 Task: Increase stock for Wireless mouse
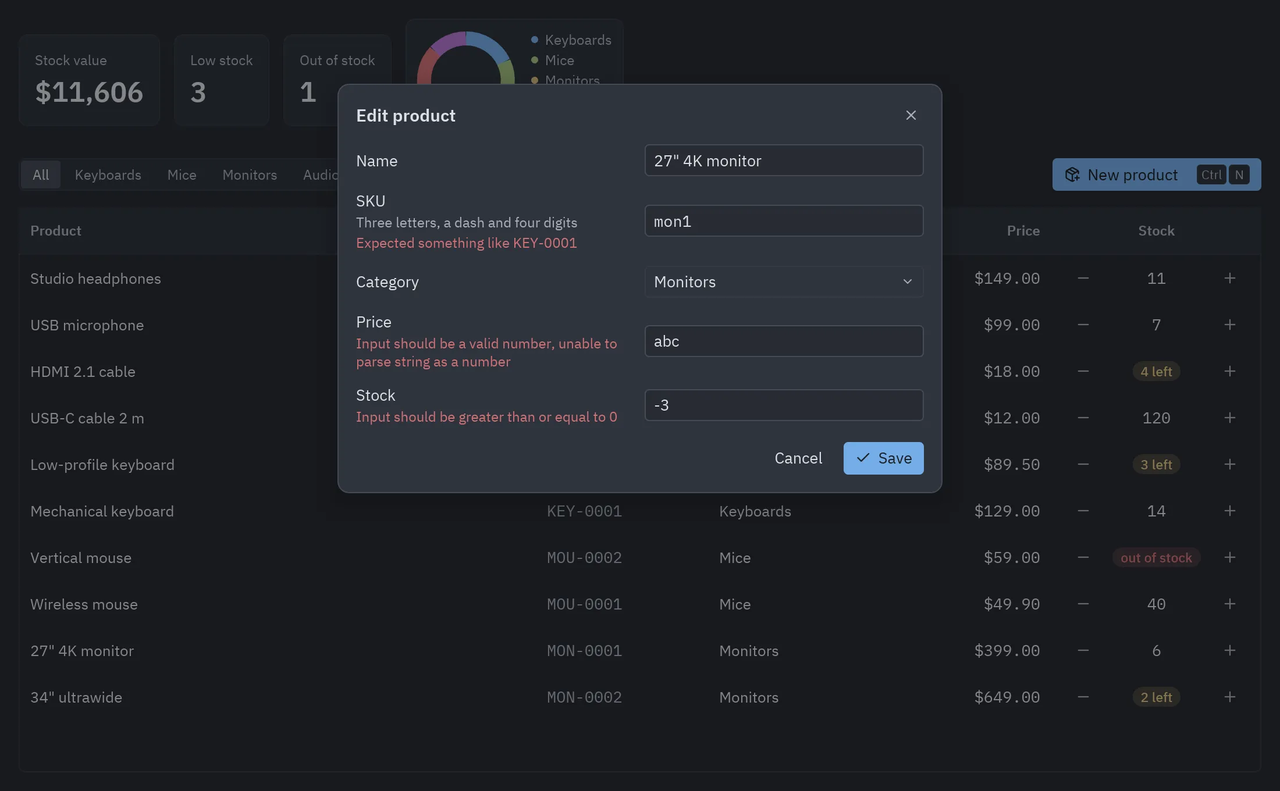tap(1229, 604)
